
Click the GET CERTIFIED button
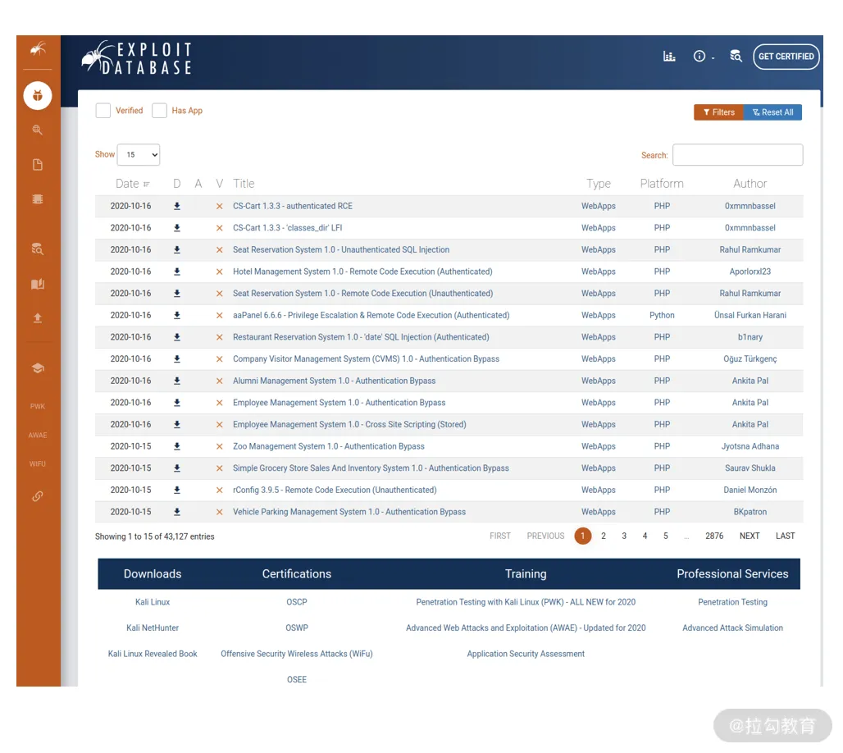[786, 57]
